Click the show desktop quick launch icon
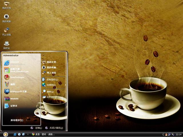The height and width of the screenshot is (137, 183). [x=23, y=134]
